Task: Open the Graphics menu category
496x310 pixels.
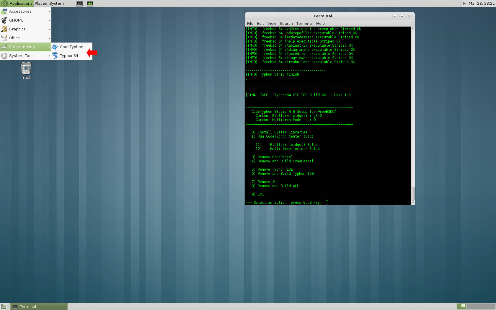Action: pyautogui.click(x=25, y=29)
